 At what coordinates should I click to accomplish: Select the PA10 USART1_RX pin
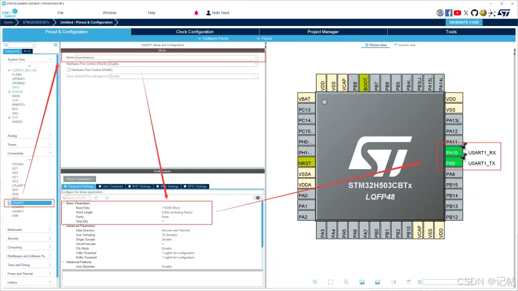pos(454,153)
